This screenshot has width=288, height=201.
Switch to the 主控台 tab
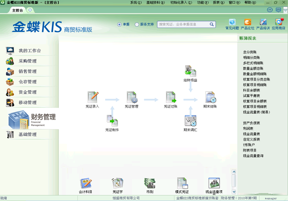point(18,10)
